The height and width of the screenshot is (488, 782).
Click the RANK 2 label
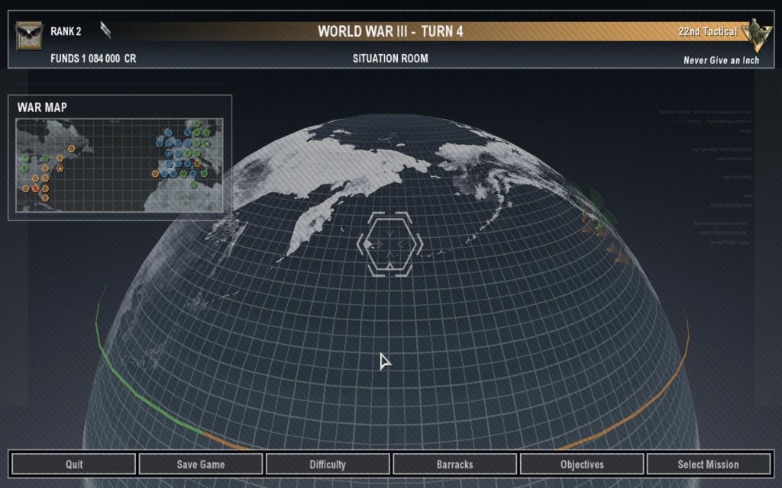66,31
